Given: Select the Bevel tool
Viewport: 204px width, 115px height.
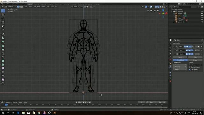Looking at the screenshot, I should [3, 50].
